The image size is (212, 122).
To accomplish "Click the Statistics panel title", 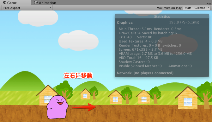I will [x=162, y=16].
